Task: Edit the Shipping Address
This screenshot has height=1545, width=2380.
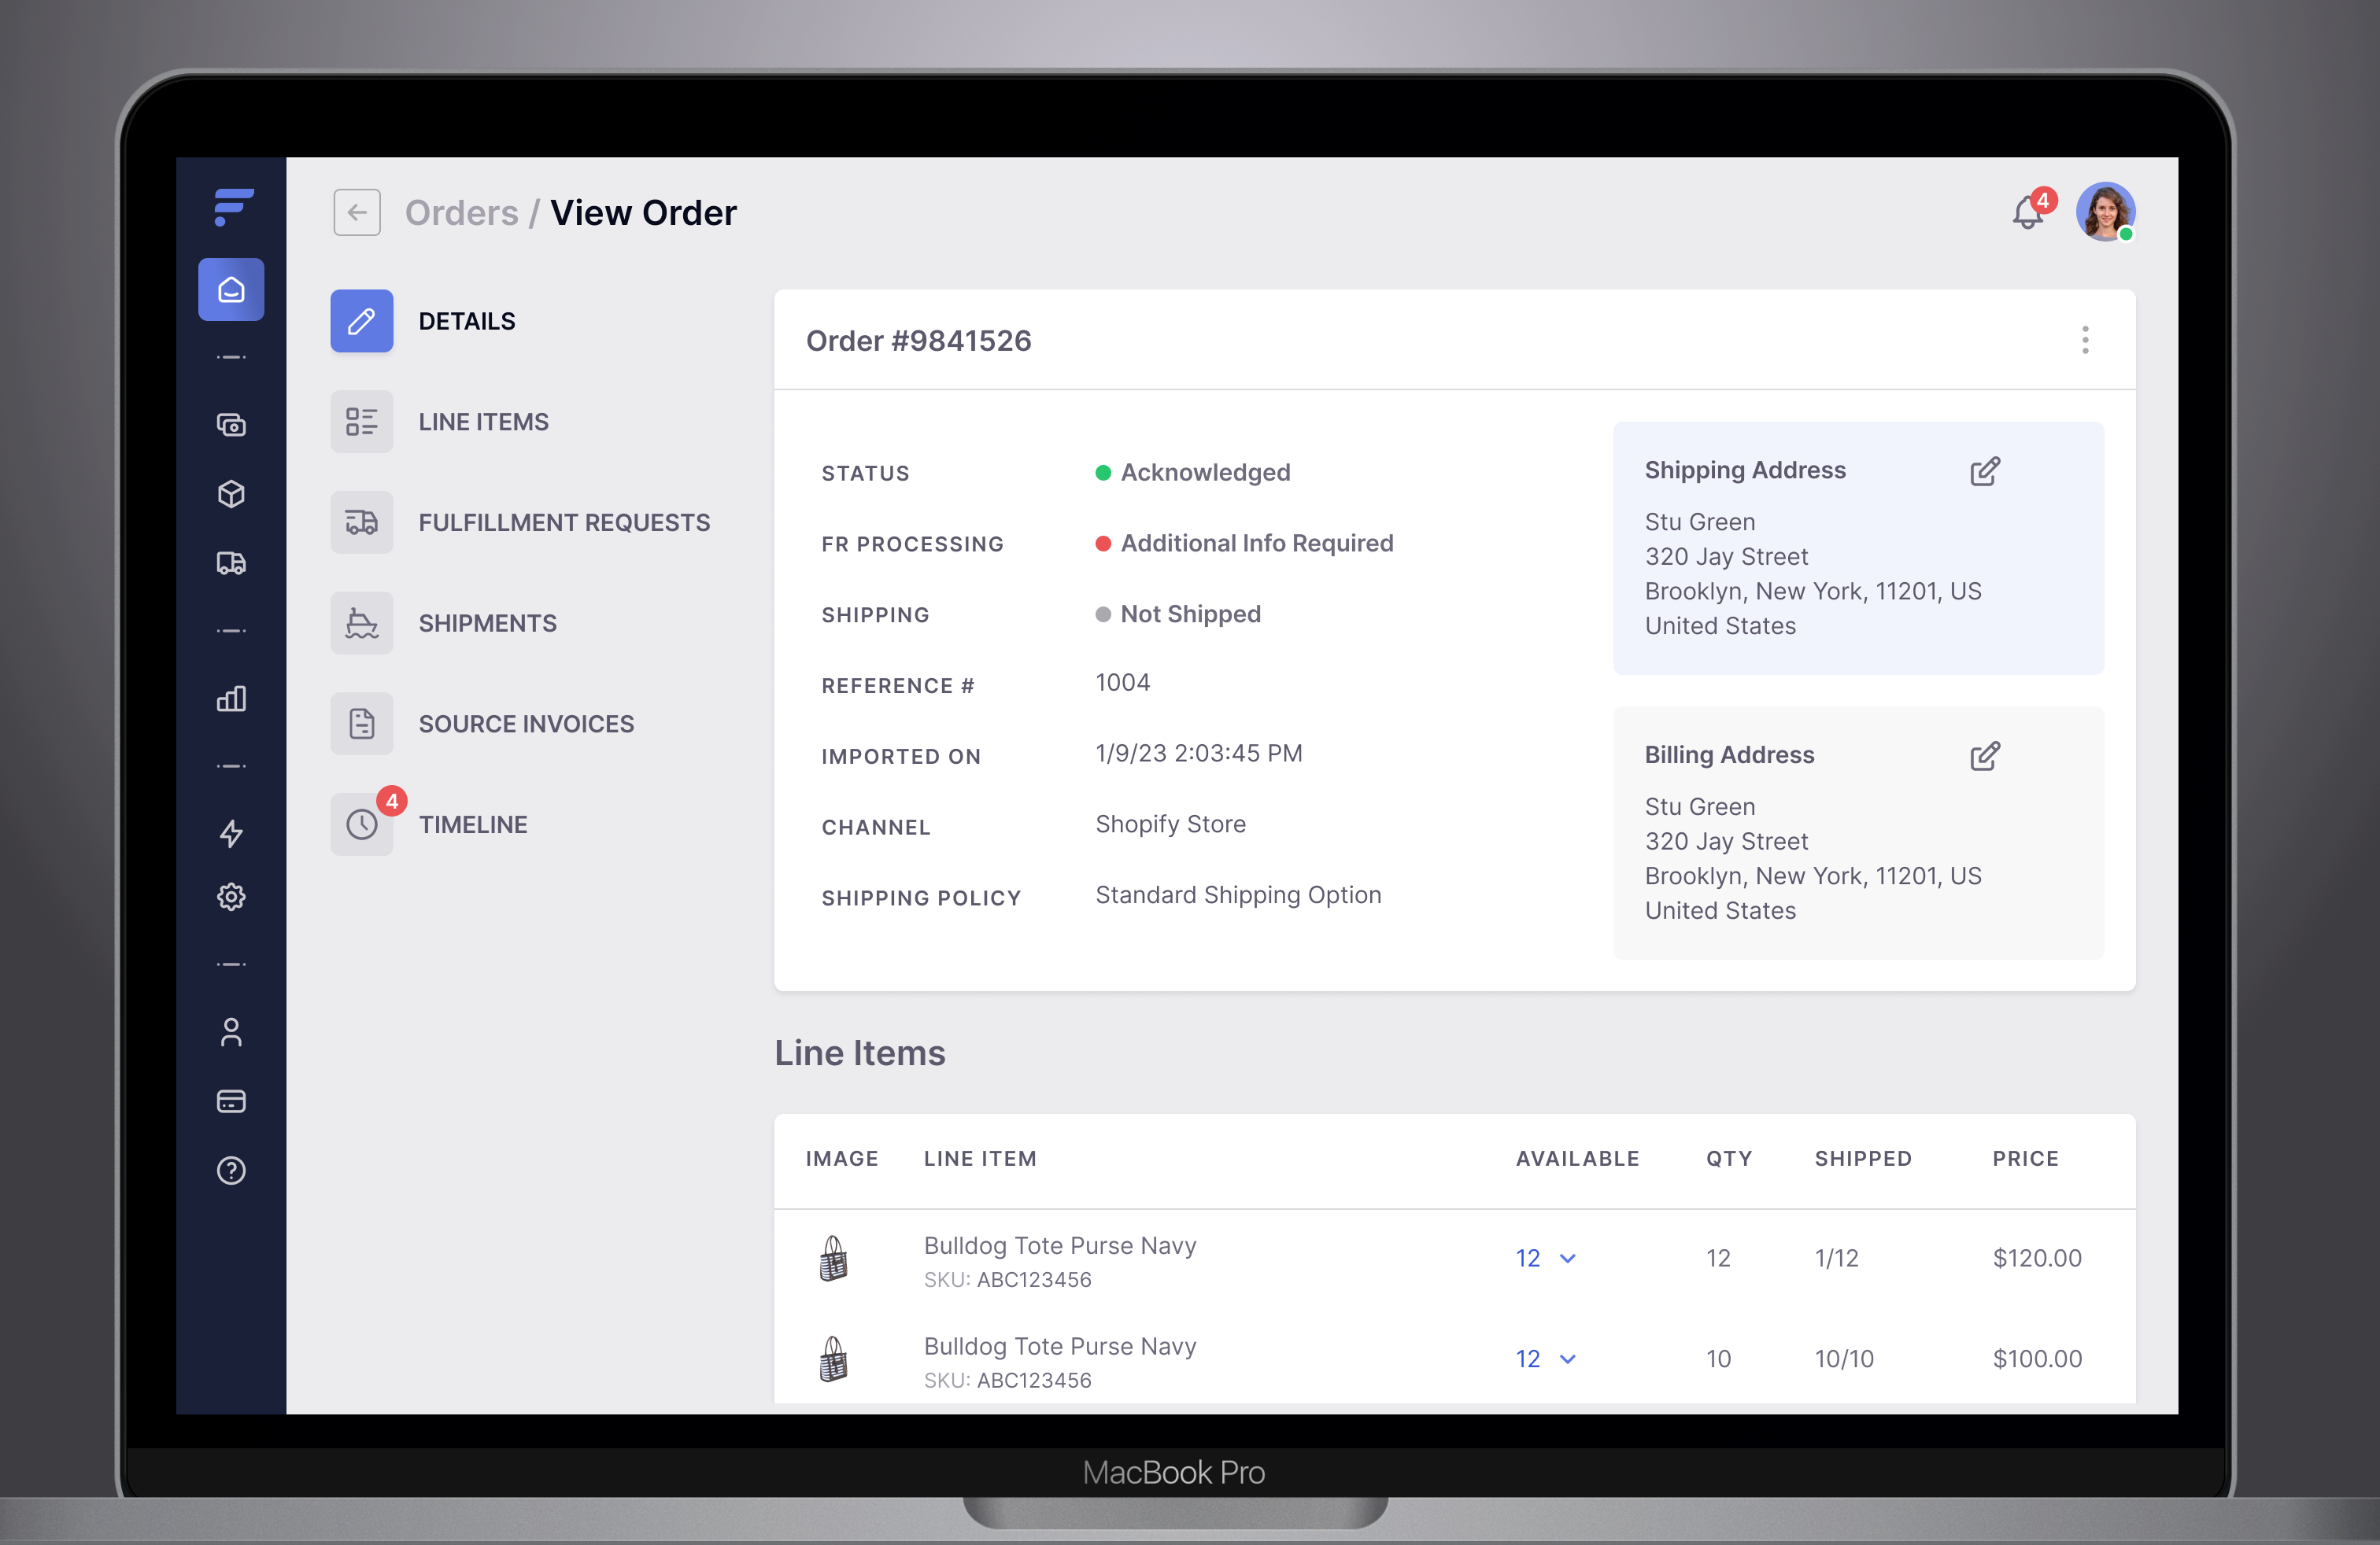Action: [1985, 470]
